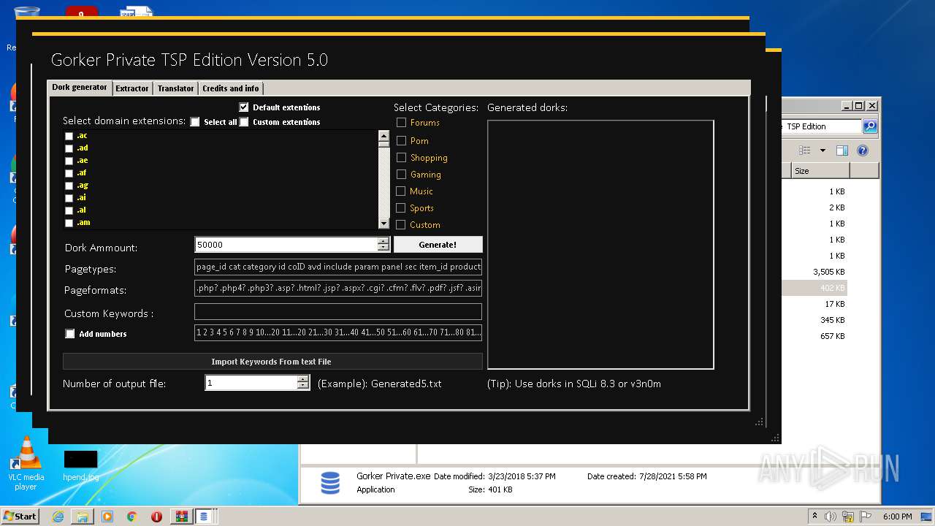Show the Credits and info tab

click(231, 88)
